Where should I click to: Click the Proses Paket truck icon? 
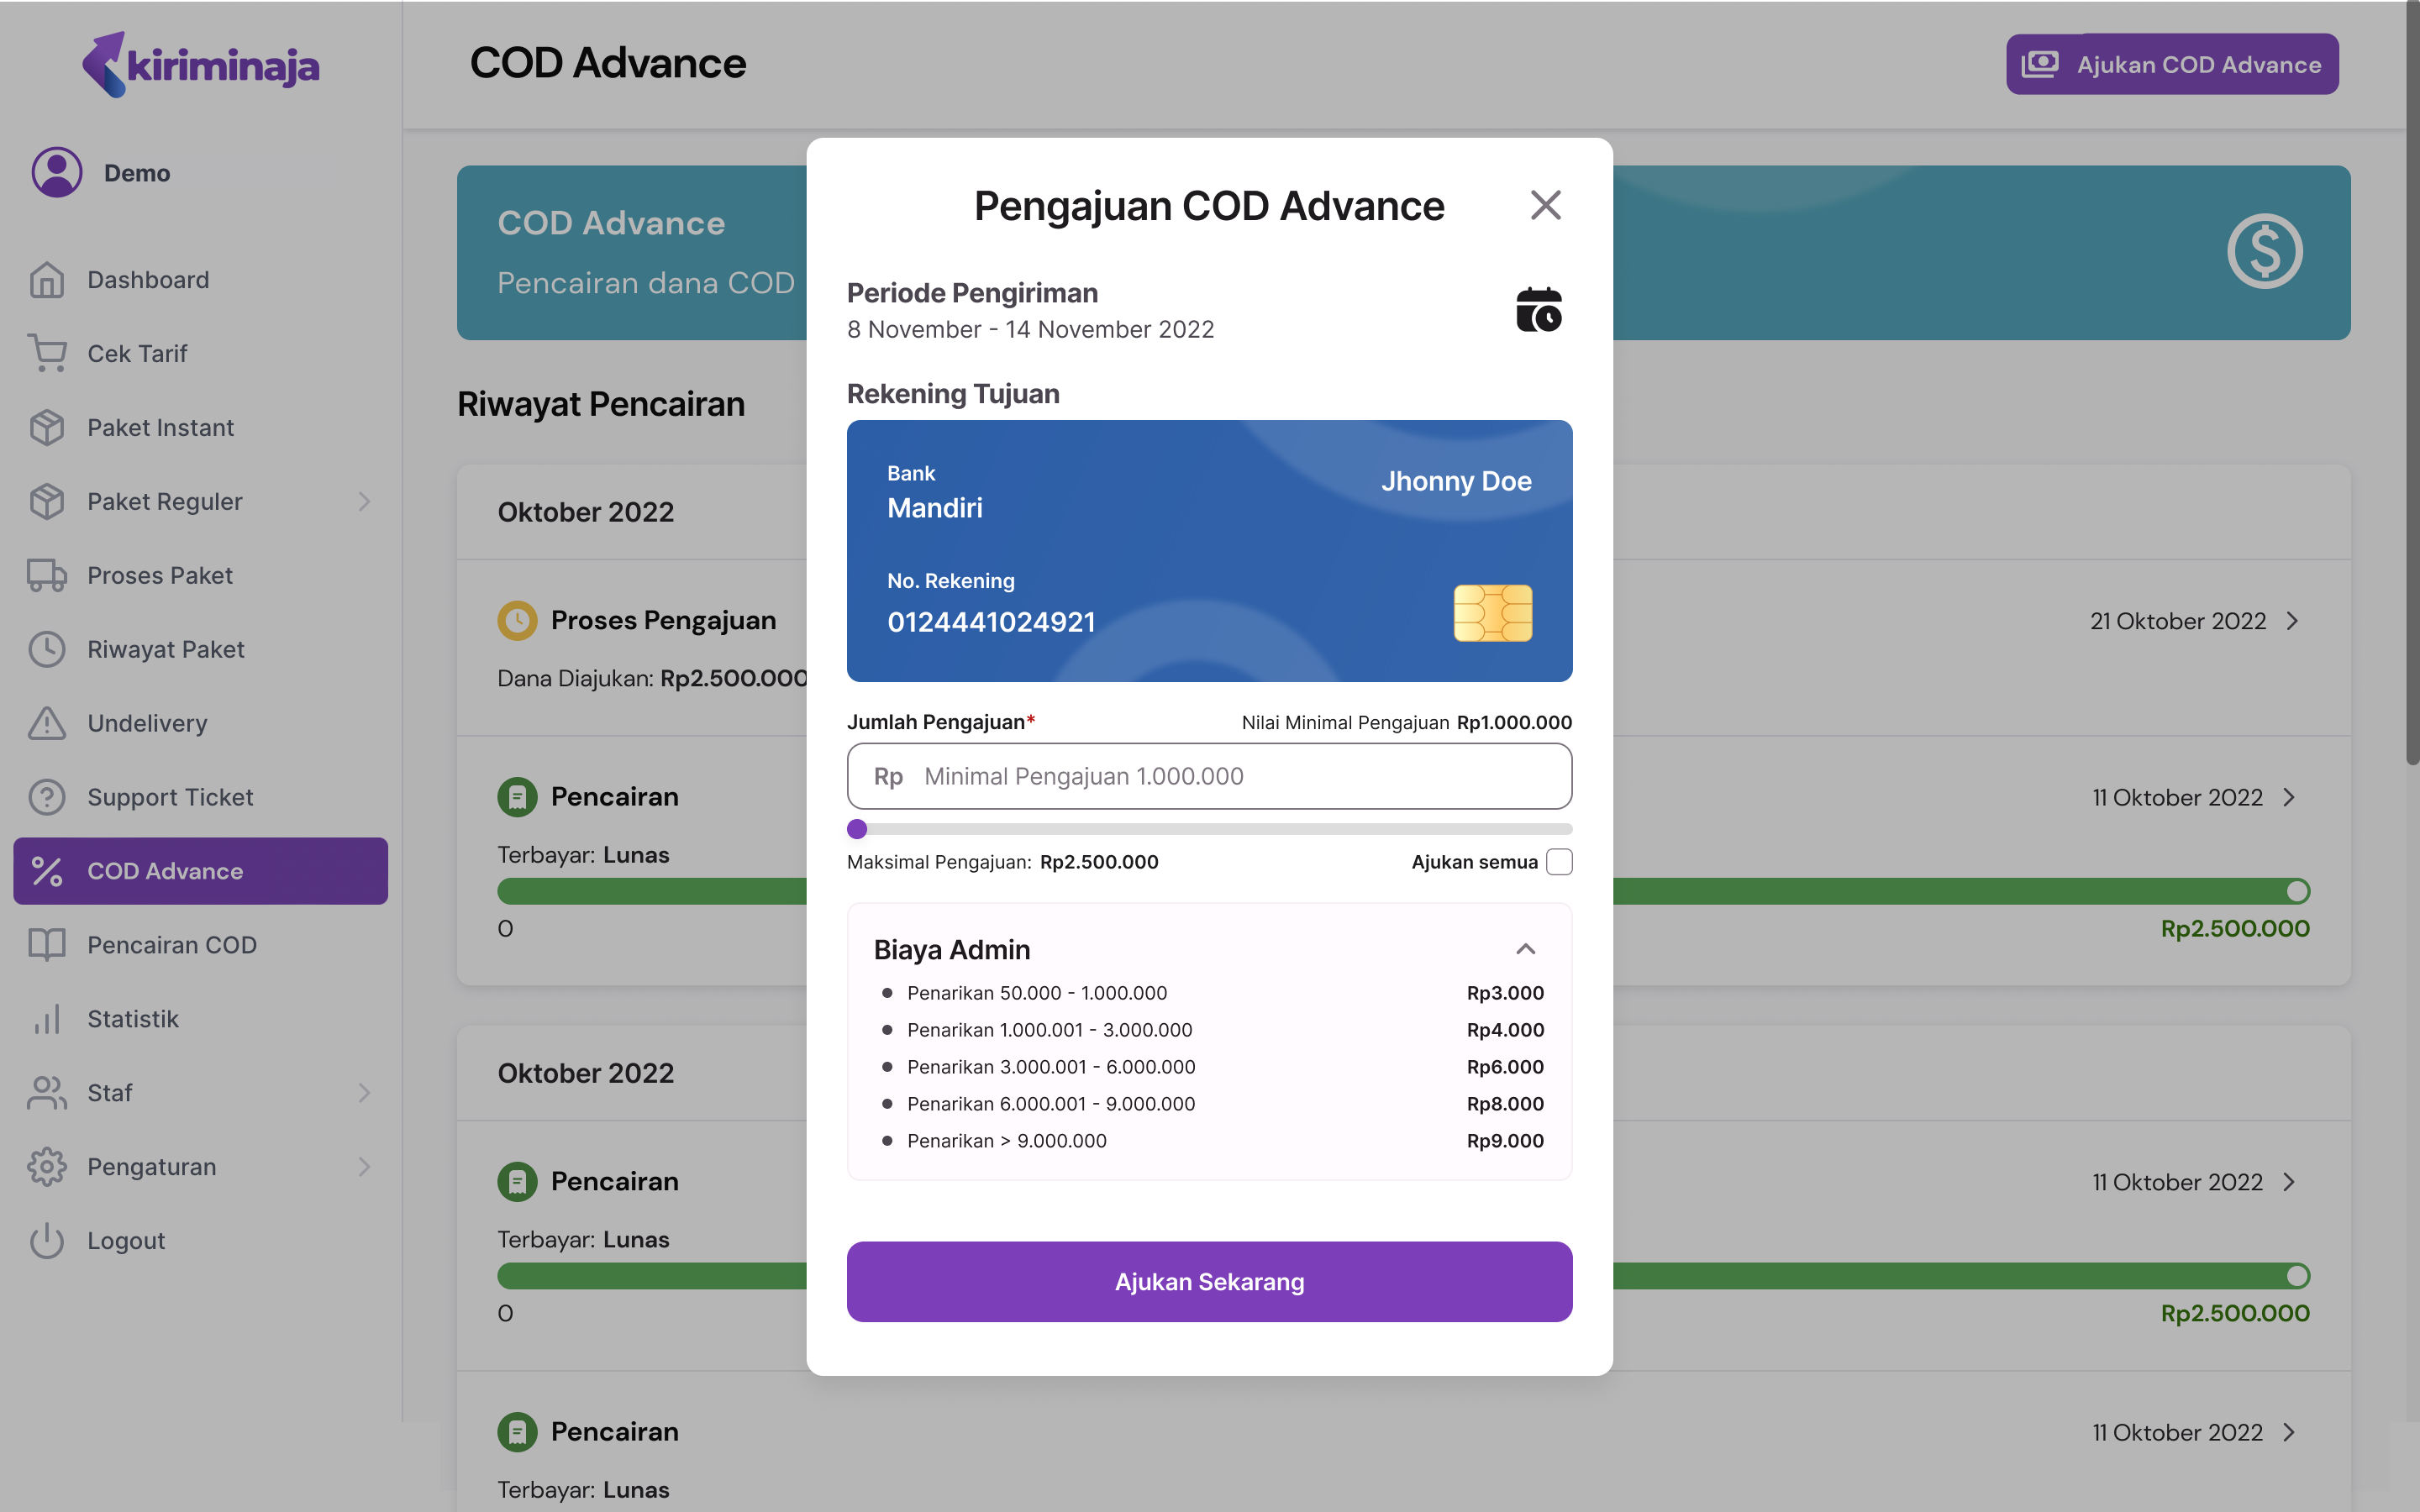pos(47,575)
